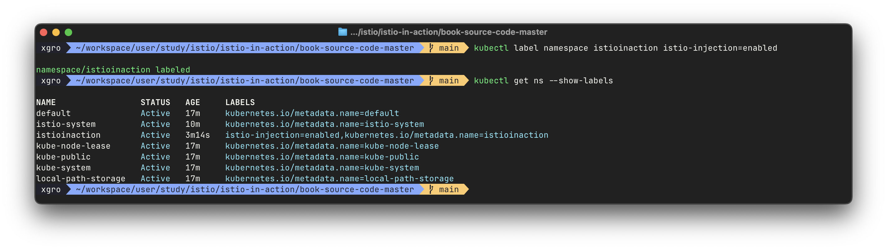The image size is (887, 250).
Task: Click 'main' branch label in second prompt
Action: (449, 81)
